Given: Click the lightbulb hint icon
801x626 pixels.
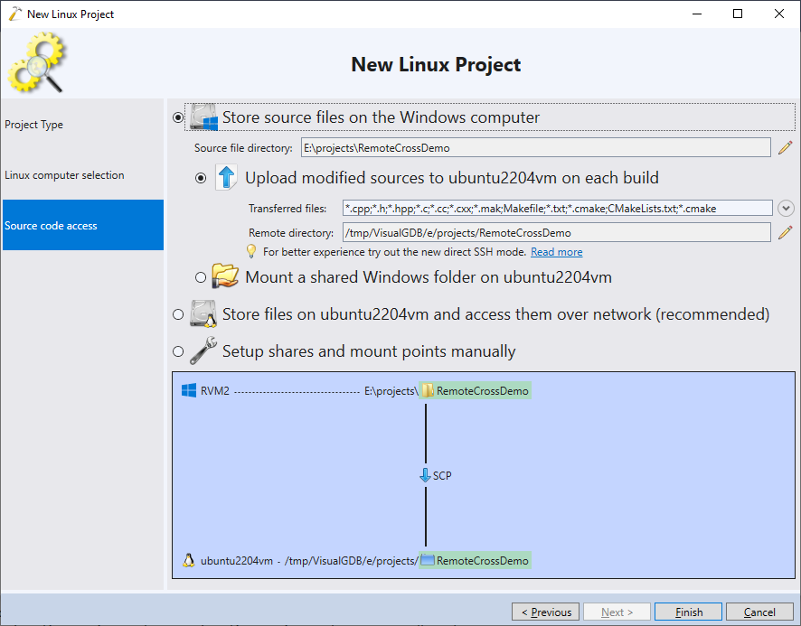Looking at the screenshot, I should 251,251.
